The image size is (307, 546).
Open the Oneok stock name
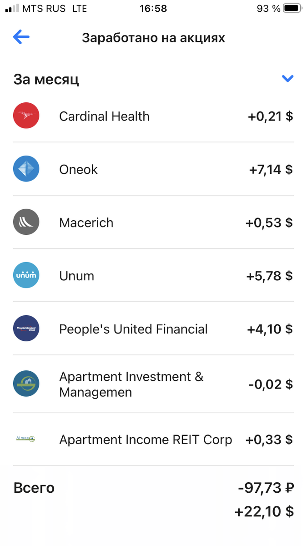(79, 169)
